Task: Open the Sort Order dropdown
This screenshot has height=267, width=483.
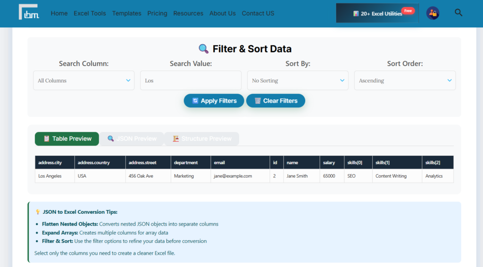Action: 405,81
